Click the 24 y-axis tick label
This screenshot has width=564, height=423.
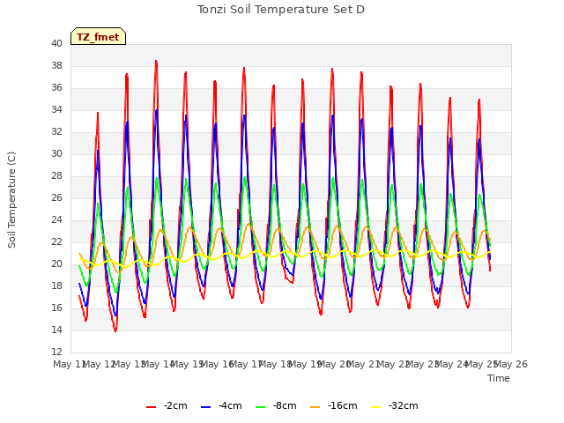point(56,219)
